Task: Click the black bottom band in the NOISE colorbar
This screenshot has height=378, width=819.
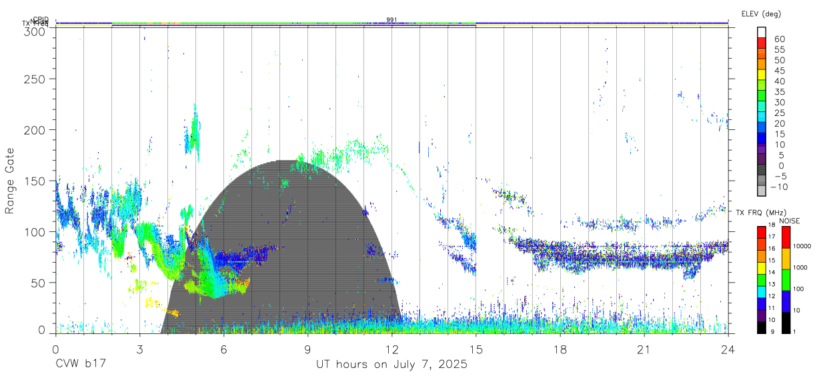Action: [x=786, y=323]
